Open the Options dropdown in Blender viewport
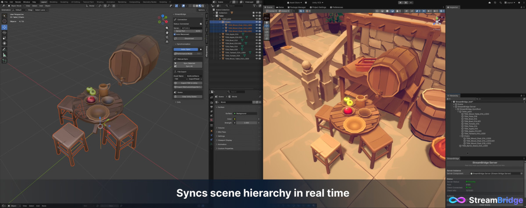The height and width of the screenshot is (208, 526). [x=202, y=10]
